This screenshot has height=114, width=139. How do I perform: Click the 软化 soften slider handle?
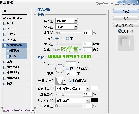click(57, 50)
